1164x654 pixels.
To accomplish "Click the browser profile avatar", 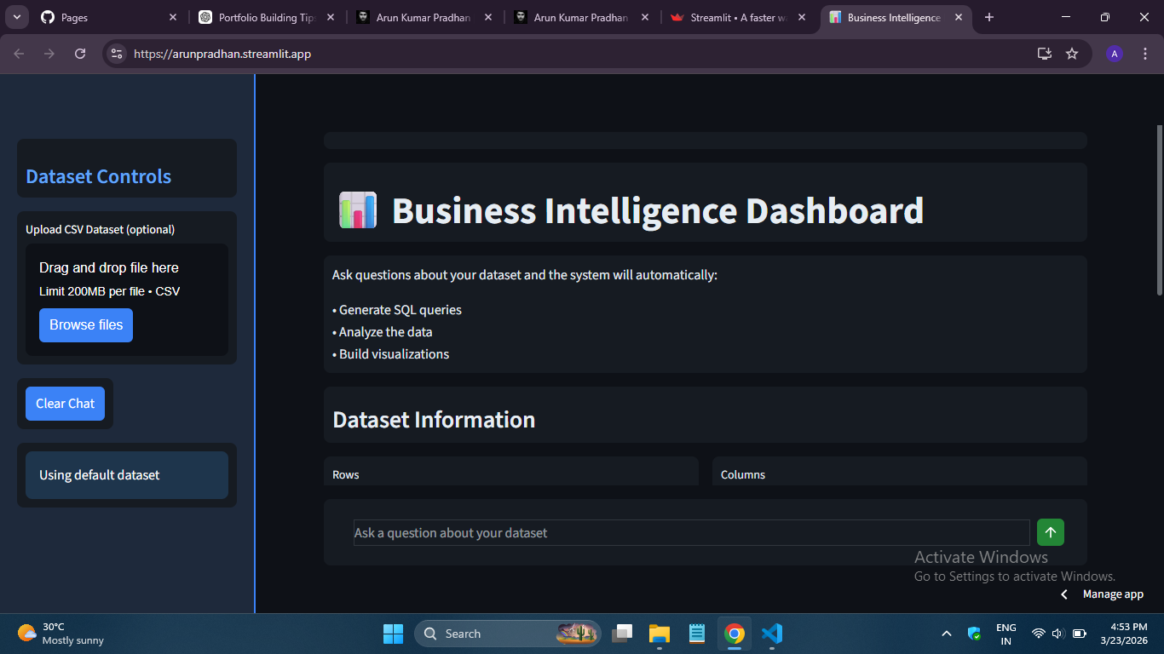I will click(x=1114, y=53).
